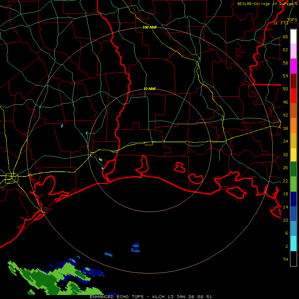Click the light blue 14 legend swatch

pyautogui.click(x=293, y=229)
